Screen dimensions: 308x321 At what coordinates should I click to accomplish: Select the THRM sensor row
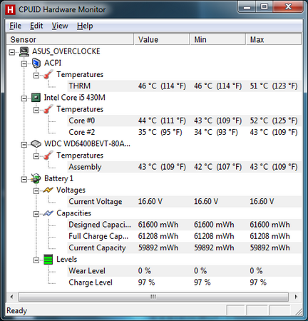185,86
